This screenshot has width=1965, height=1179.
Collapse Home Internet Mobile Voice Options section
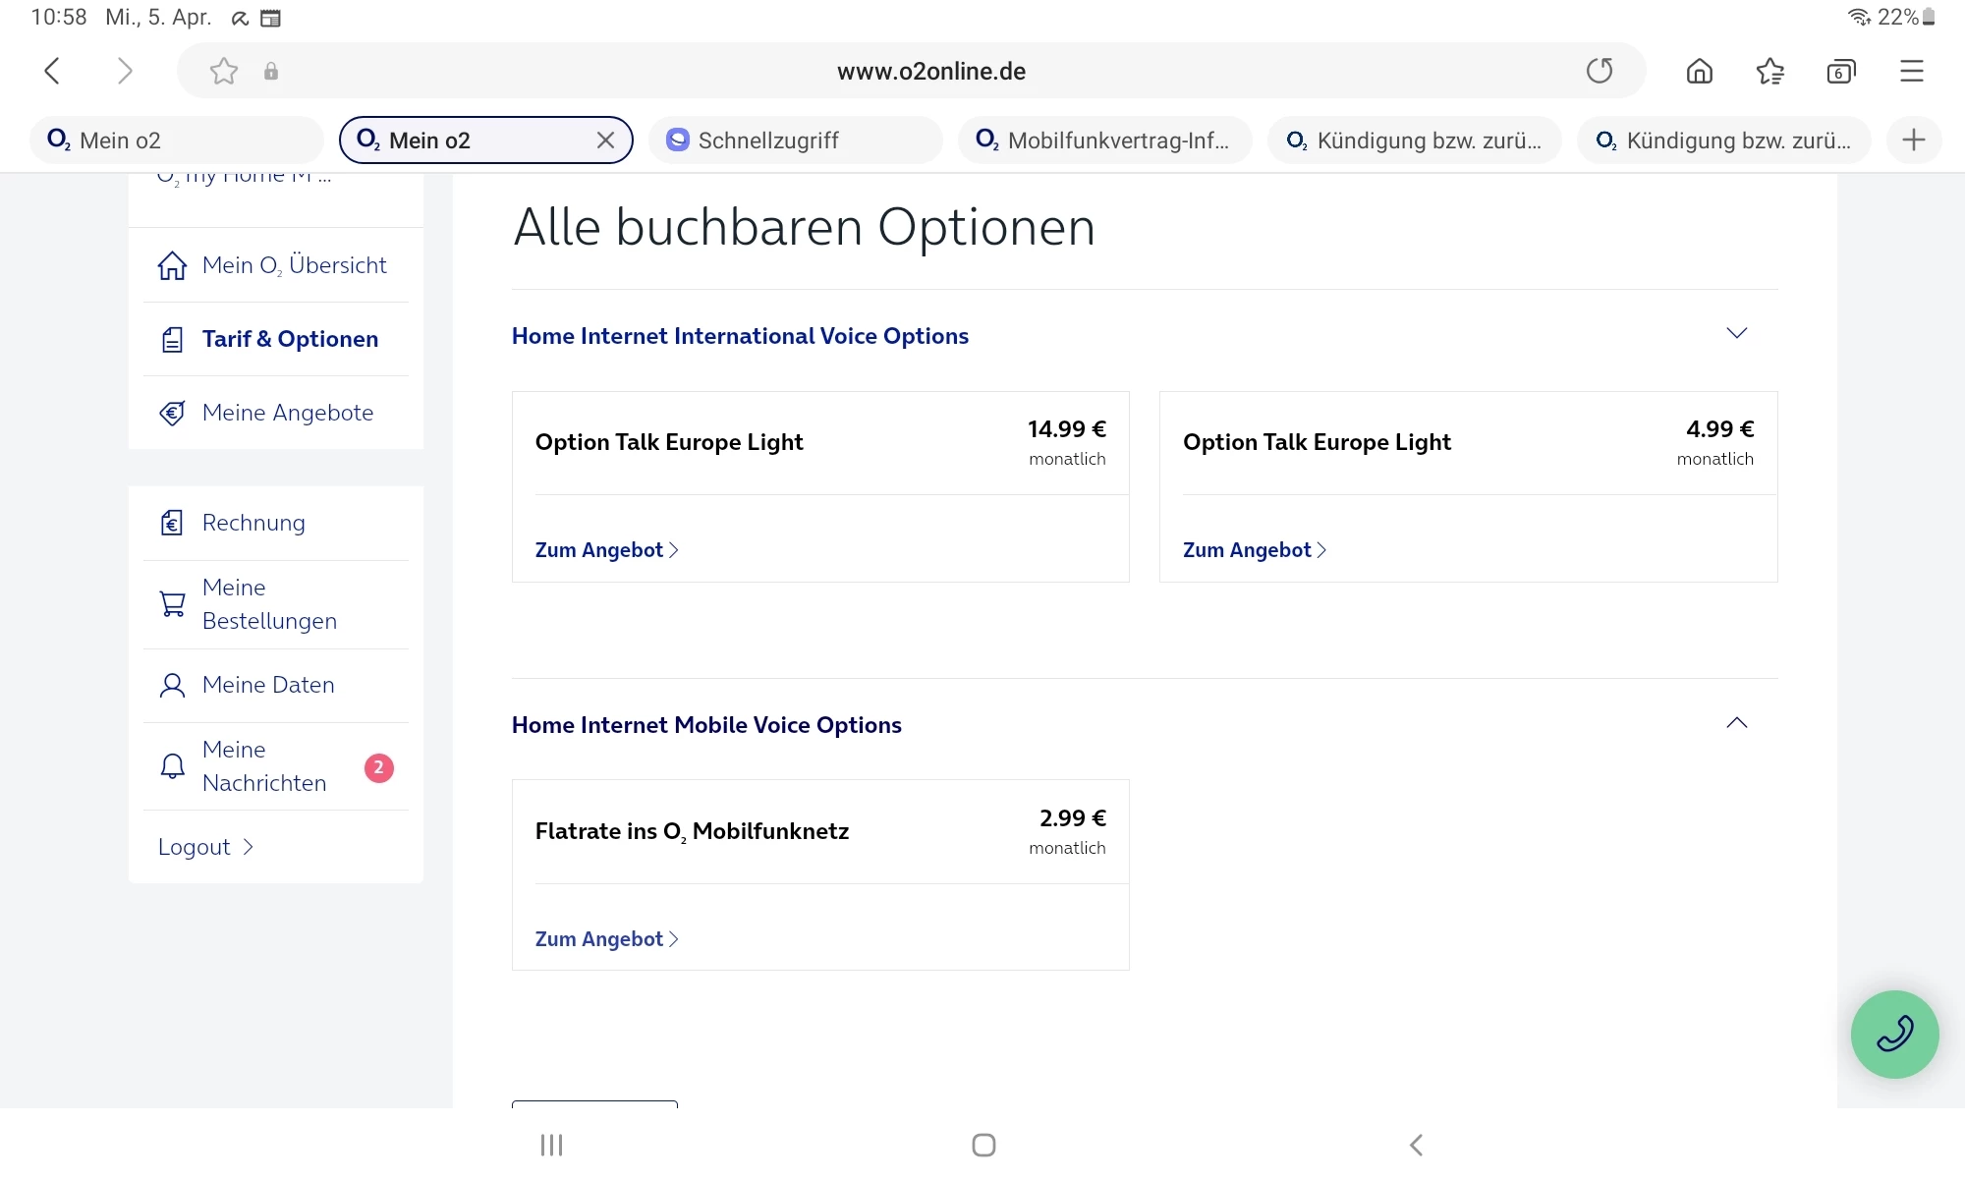coord(1736,723)
